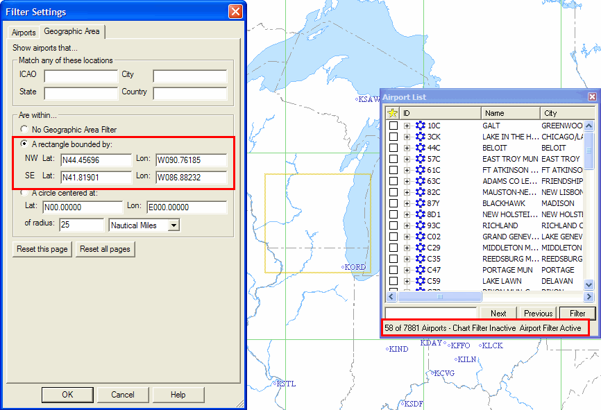
Task: Expand the 82C airport tree row
Action: coord(407,192)
